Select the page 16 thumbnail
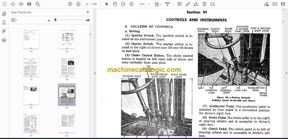288x139 pixels. coord(67,39)
